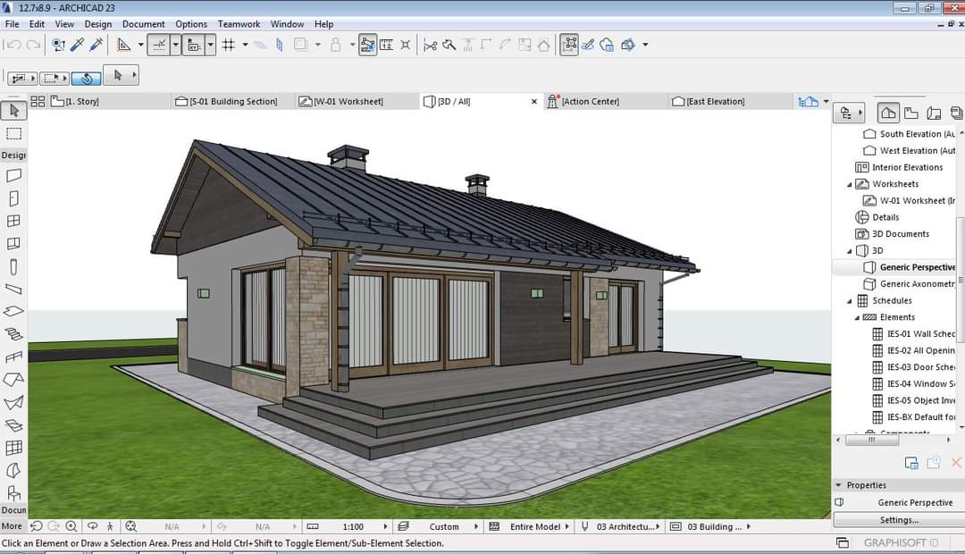Click the Pick Up Parameters eyedropper icon
Screen dimensions: 965x554
(x=78, y=45)
